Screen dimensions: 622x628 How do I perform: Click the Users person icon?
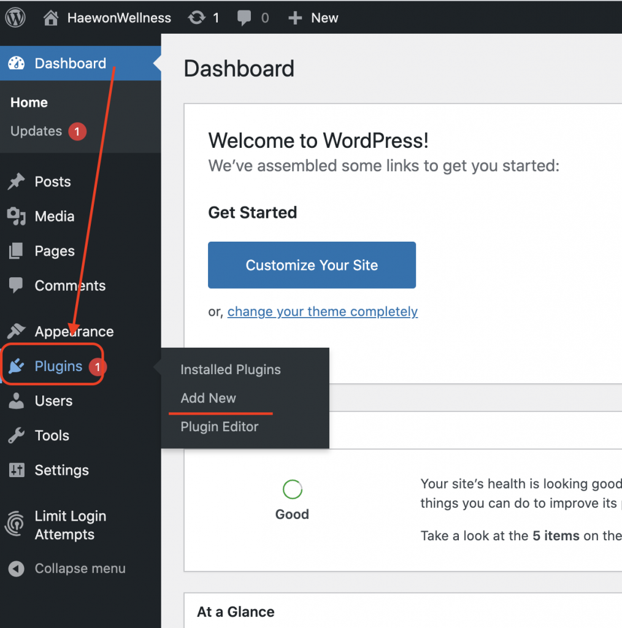point(16,401)
